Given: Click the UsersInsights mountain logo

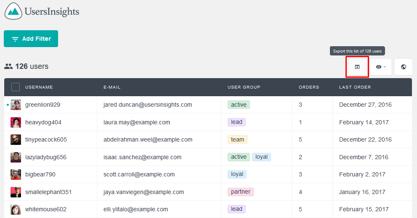Looking at the screenshot, I should tap(13, 11).
